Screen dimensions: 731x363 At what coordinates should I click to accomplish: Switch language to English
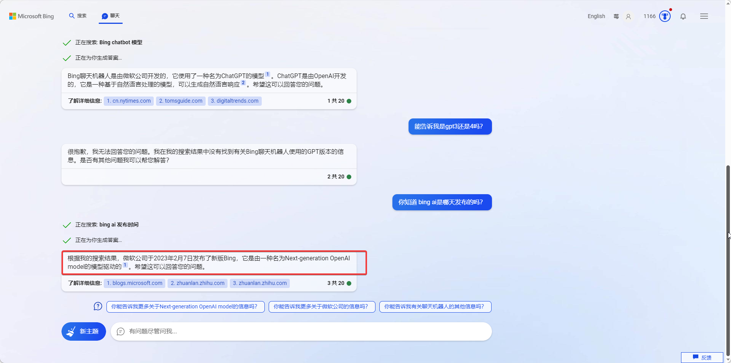point(596,16)
